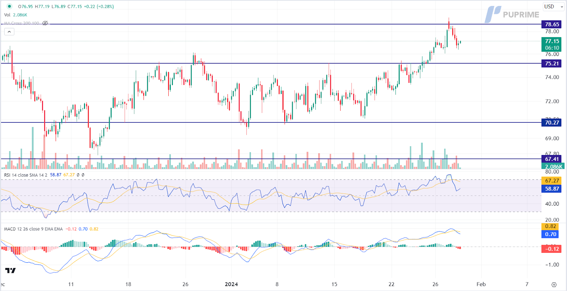
Task: Click the TradingView logo
Action: click(x=11, y=270)
